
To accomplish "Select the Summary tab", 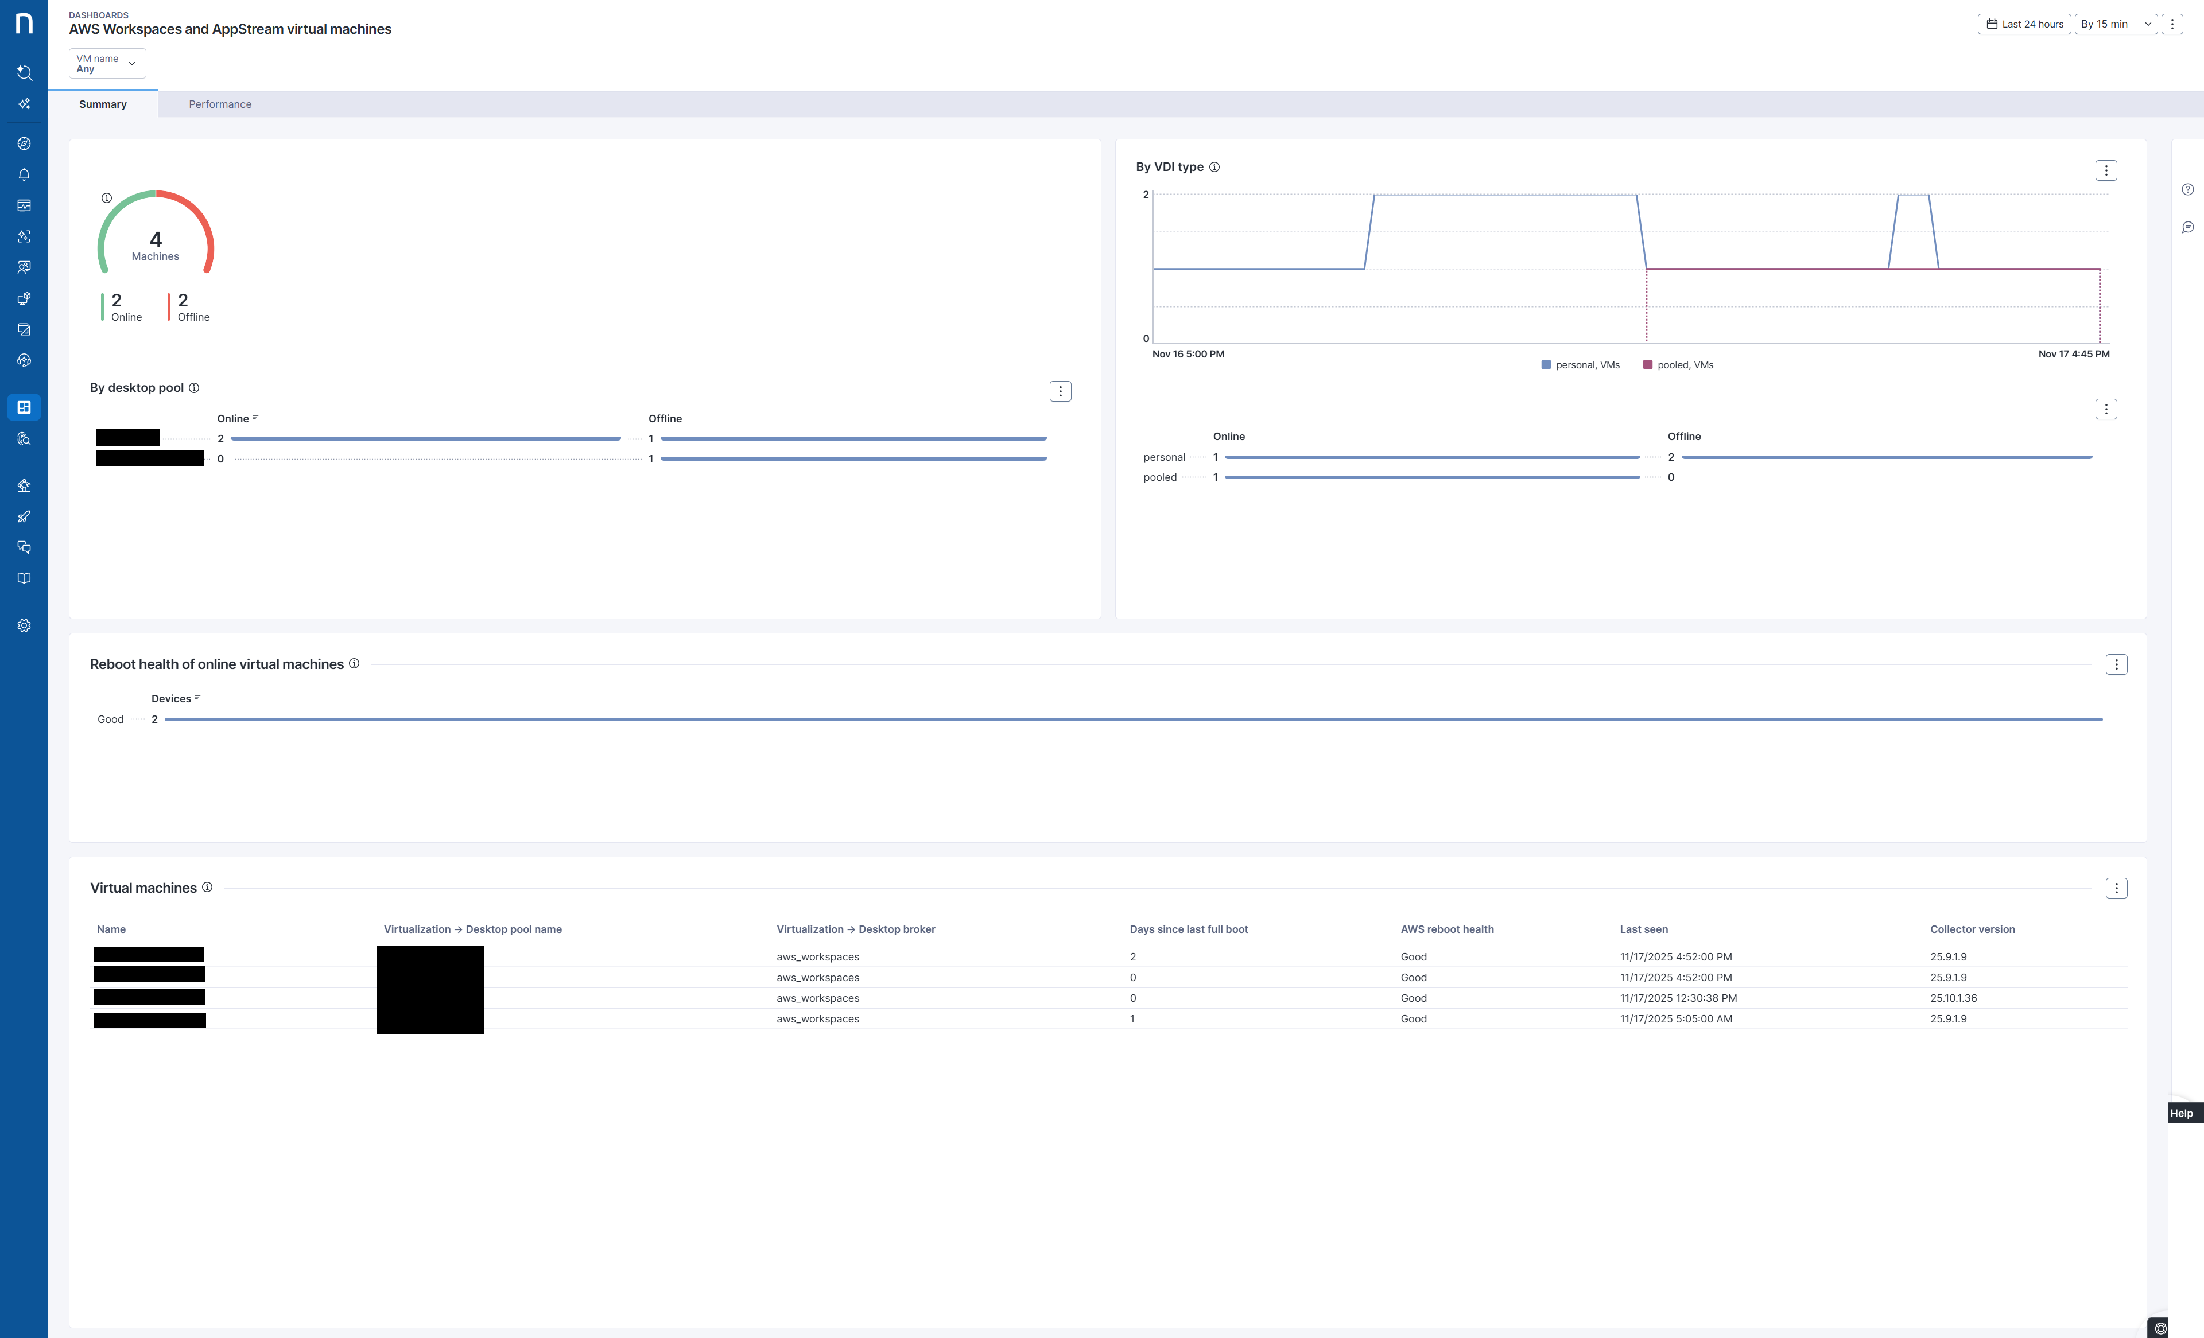I will click(103, 104).
